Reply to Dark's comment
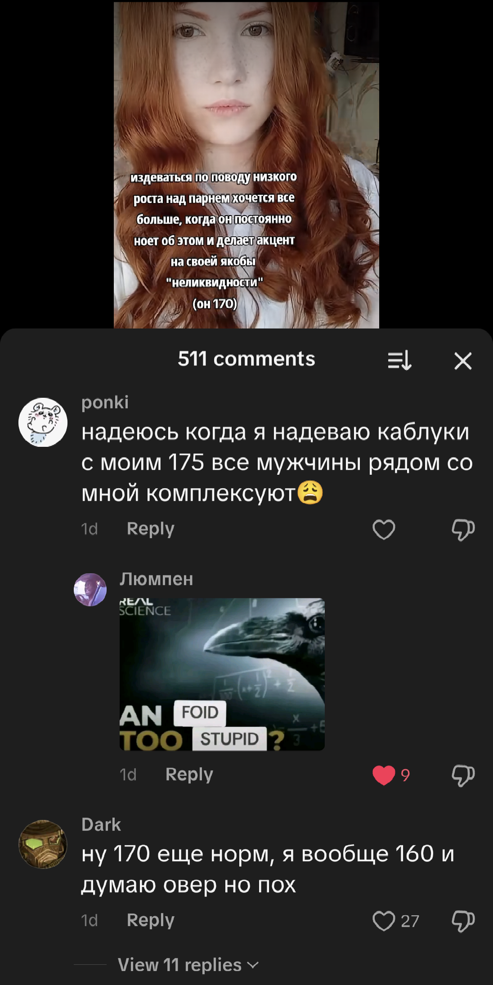Image resolution: width=493 pixels, height=985 pixels. pyautogui.click(x=150, y=920)
